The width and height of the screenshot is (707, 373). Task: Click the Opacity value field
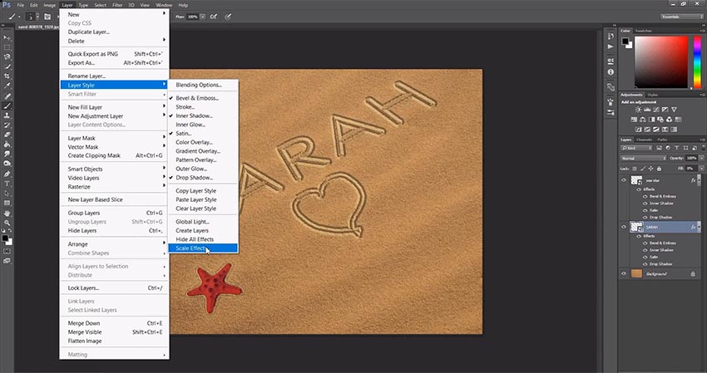(x=690, y=157)
